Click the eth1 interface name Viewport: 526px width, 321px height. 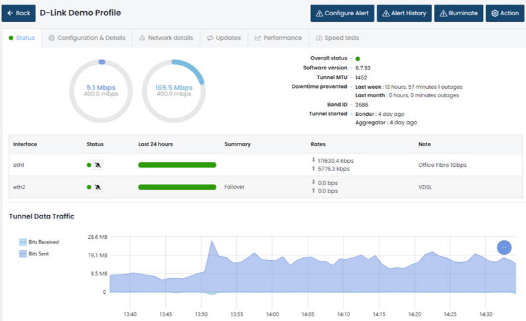[19, 165]
